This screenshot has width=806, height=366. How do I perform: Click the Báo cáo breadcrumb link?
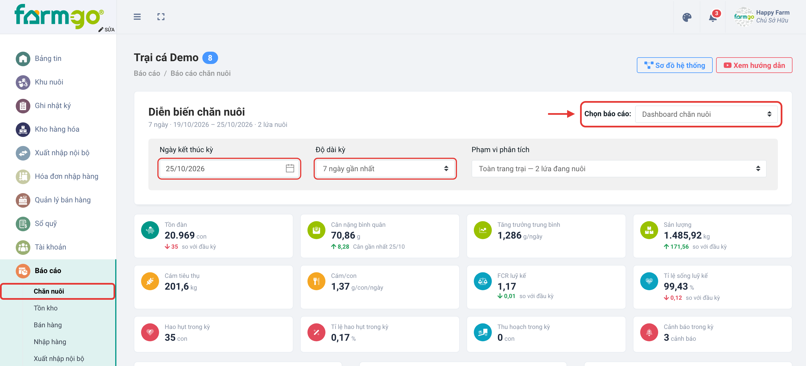click(147, 74)
